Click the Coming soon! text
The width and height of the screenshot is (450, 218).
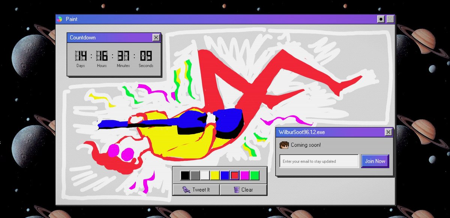[306, 145]
